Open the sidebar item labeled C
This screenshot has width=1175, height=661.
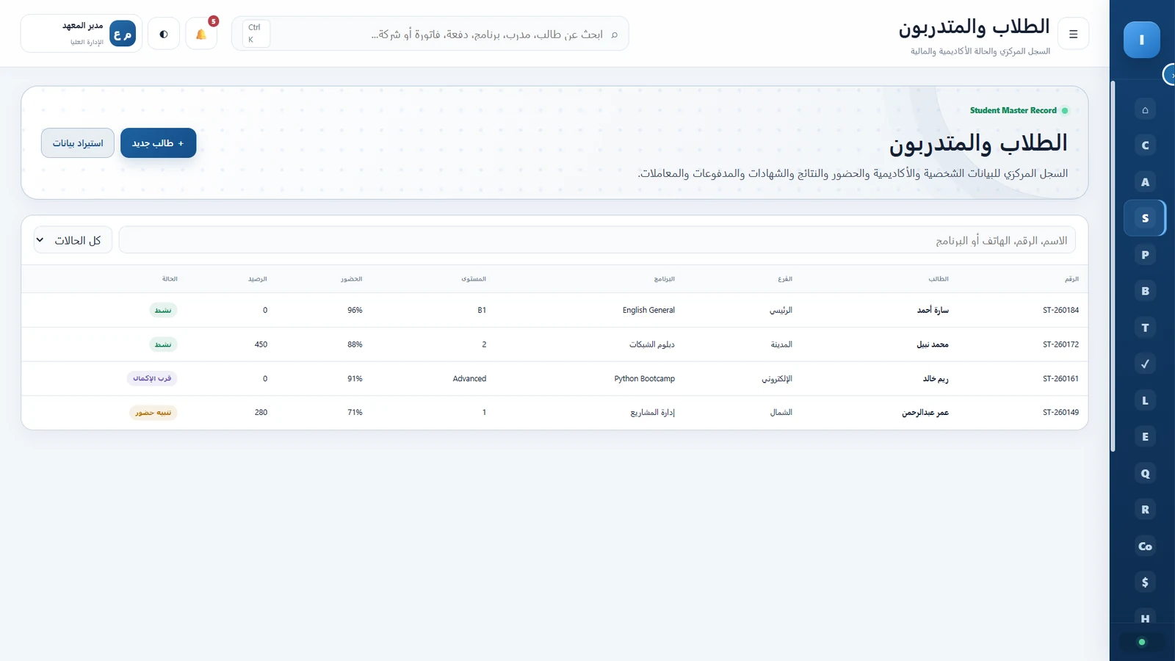[1145, 145]
